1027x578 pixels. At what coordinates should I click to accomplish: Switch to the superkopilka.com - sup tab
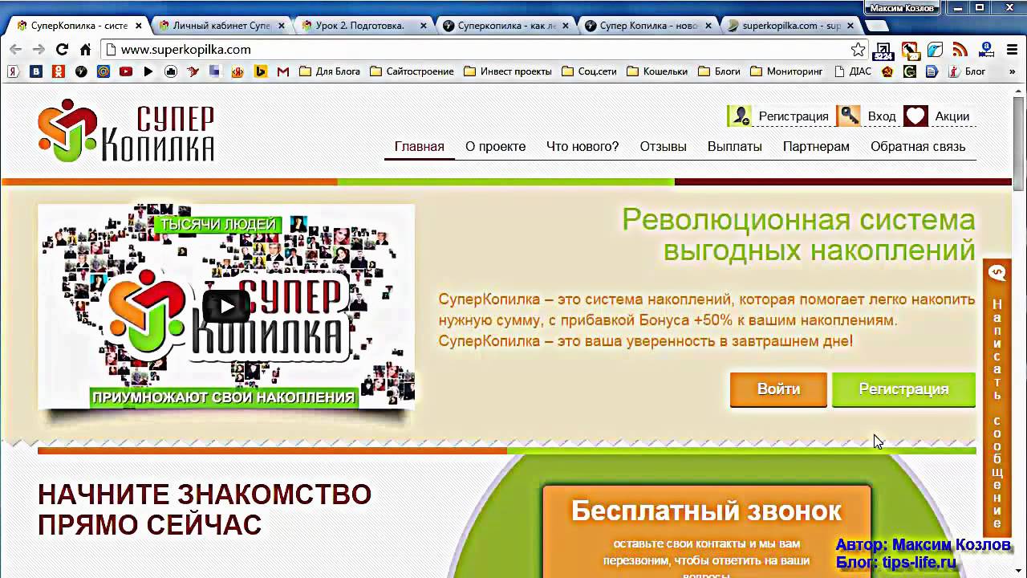point(790,26)
